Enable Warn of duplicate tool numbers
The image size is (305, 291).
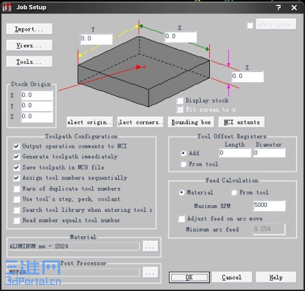click(17, 188)
